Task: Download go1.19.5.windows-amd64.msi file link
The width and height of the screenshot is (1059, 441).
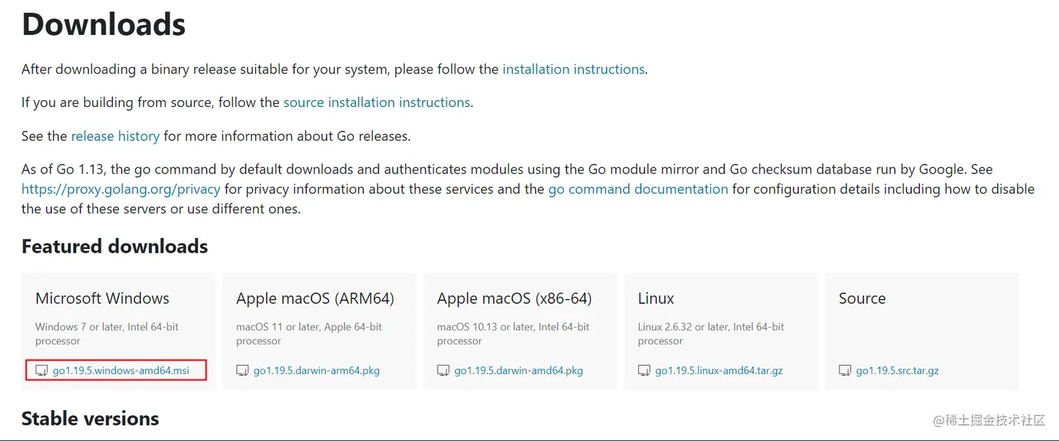Action: [121, 370]
